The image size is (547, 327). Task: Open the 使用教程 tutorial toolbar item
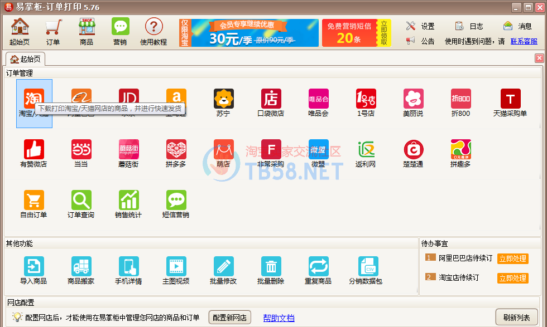(x=153, y=32)
